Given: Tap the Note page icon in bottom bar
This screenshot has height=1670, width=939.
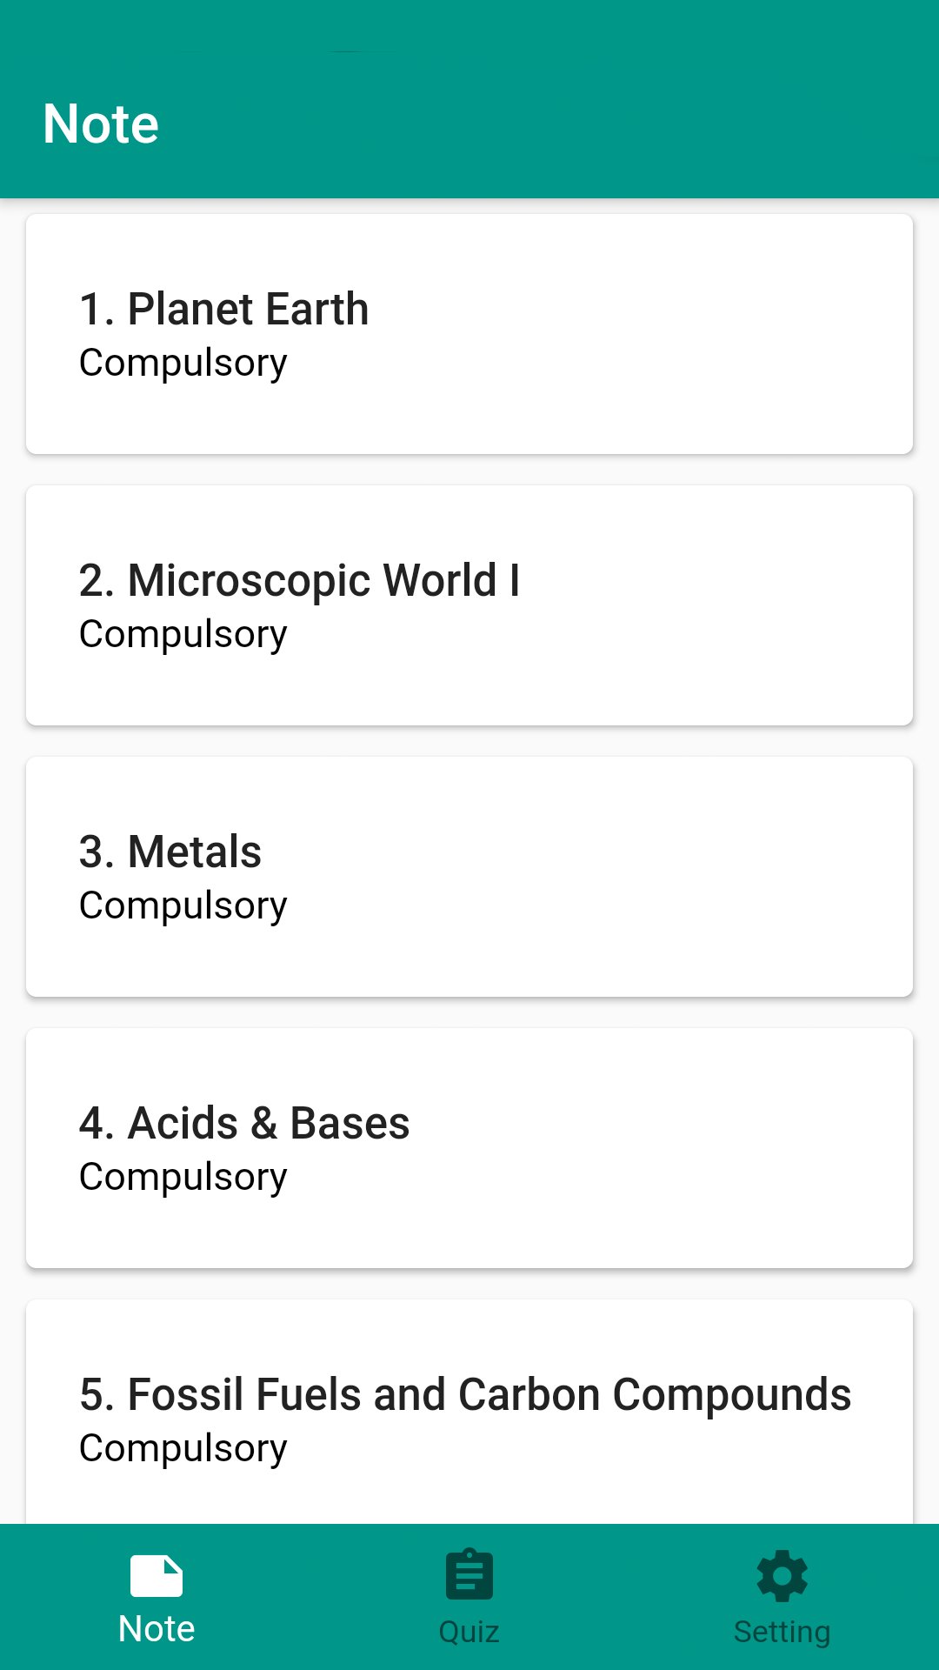Looking at the screenshot, I should [156, 1575].
